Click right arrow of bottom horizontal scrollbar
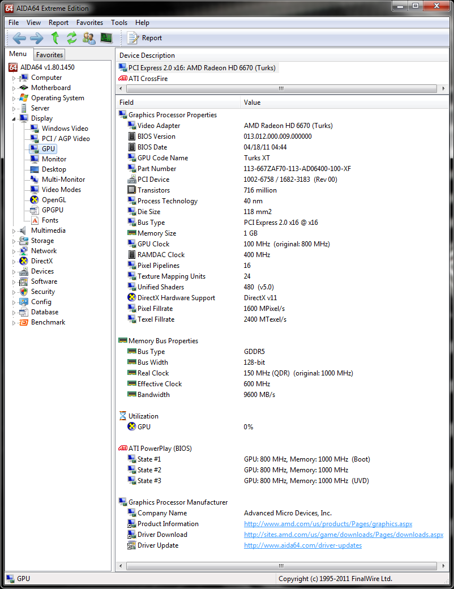Viewport: 454px width, 589px height. [x=443, y=566]
